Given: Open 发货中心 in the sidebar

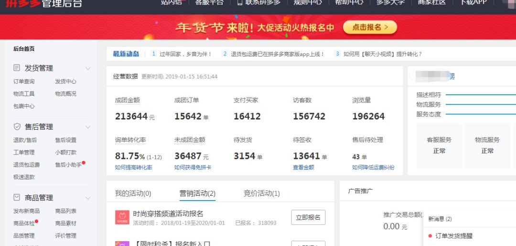Looking at the screenshot, I should tap(65, 81).
